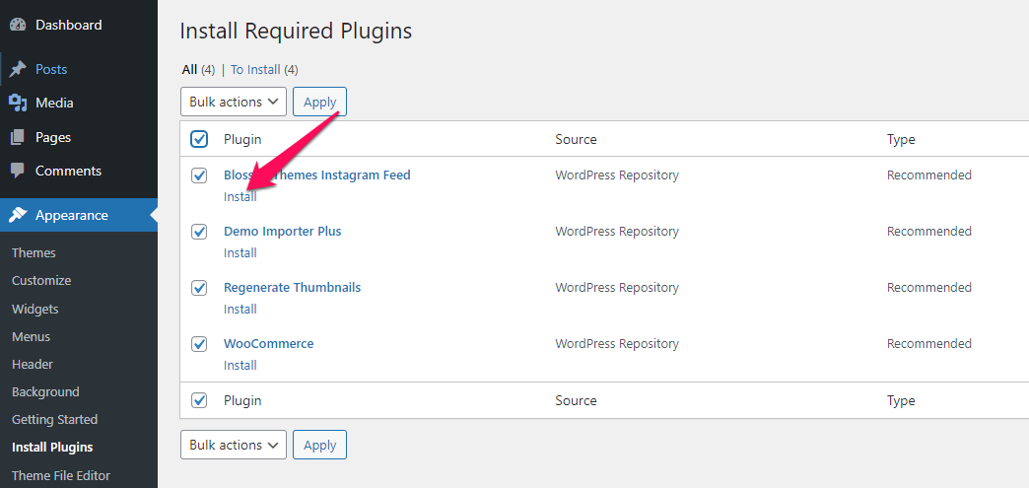This screenshot has width=1029, height=488.
Task: Click Install link under WooCommerce
Action: pyautogui.click(x=240, y=365)
